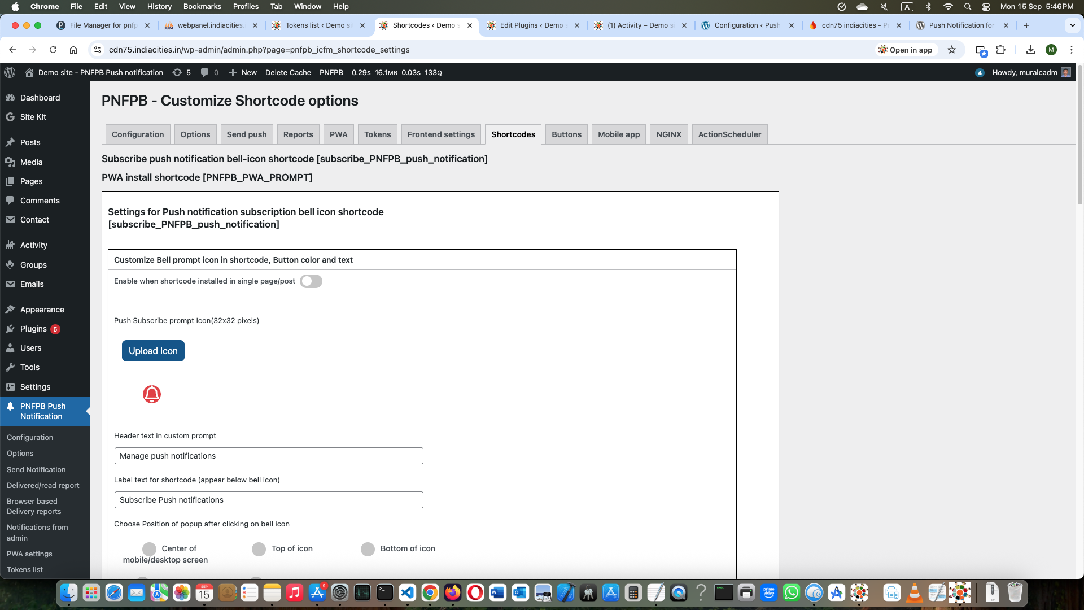Enable shortcode in single page/post toggle

[x=311, y=281]
